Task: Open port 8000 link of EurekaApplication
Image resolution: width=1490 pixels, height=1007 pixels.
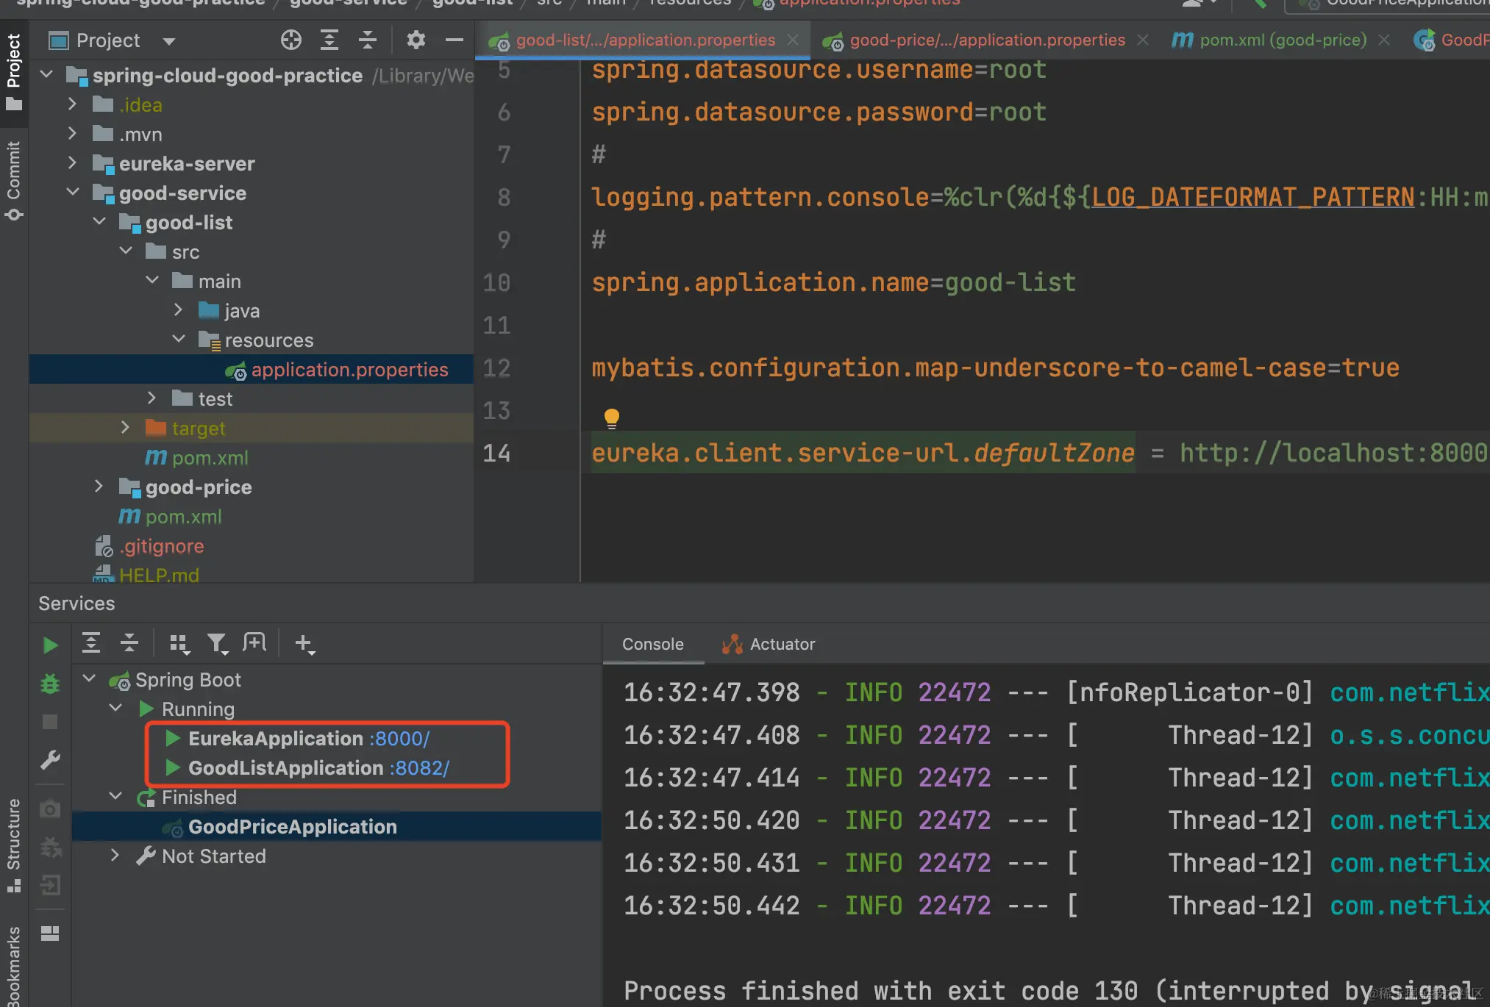Action: coord(399,738)
